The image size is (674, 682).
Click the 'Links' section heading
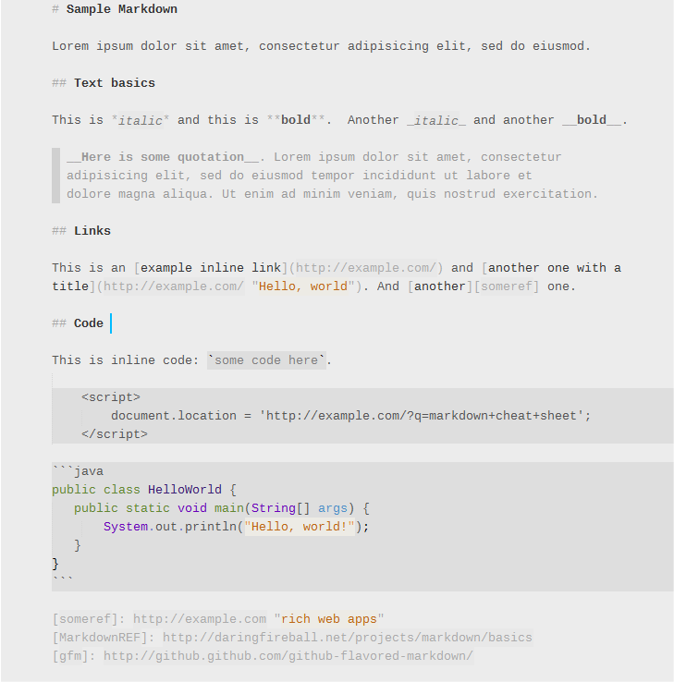[92, 231]
